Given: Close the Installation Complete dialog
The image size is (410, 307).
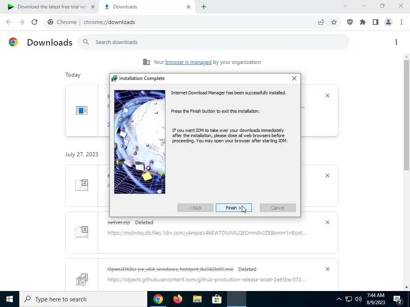Looking at the screenshot, I should pos(294,78).
